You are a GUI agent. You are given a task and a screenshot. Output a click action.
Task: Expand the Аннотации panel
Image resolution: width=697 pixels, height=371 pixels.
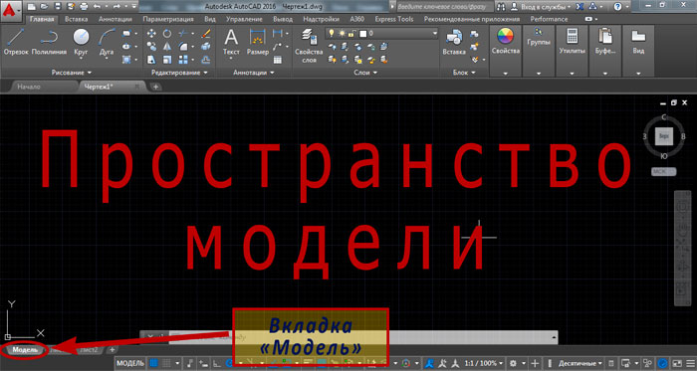click(253, 72)
